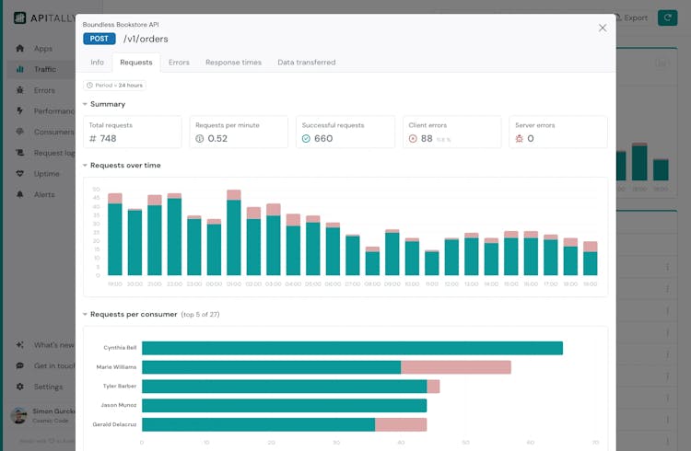
Task: Click the Apps home icon in sidebar
Action: [x=20, y=49]
